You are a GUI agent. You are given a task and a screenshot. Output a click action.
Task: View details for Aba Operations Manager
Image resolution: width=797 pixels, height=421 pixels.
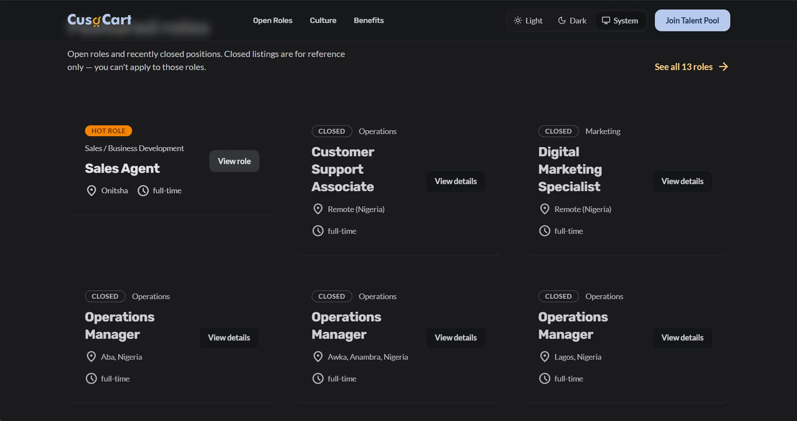click(x=229, y=338)
